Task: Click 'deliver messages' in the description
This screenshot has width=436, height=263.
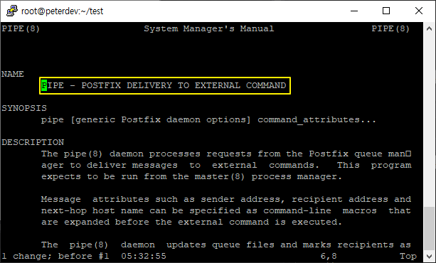Action: pyautogui.click(x=132, y=166)
